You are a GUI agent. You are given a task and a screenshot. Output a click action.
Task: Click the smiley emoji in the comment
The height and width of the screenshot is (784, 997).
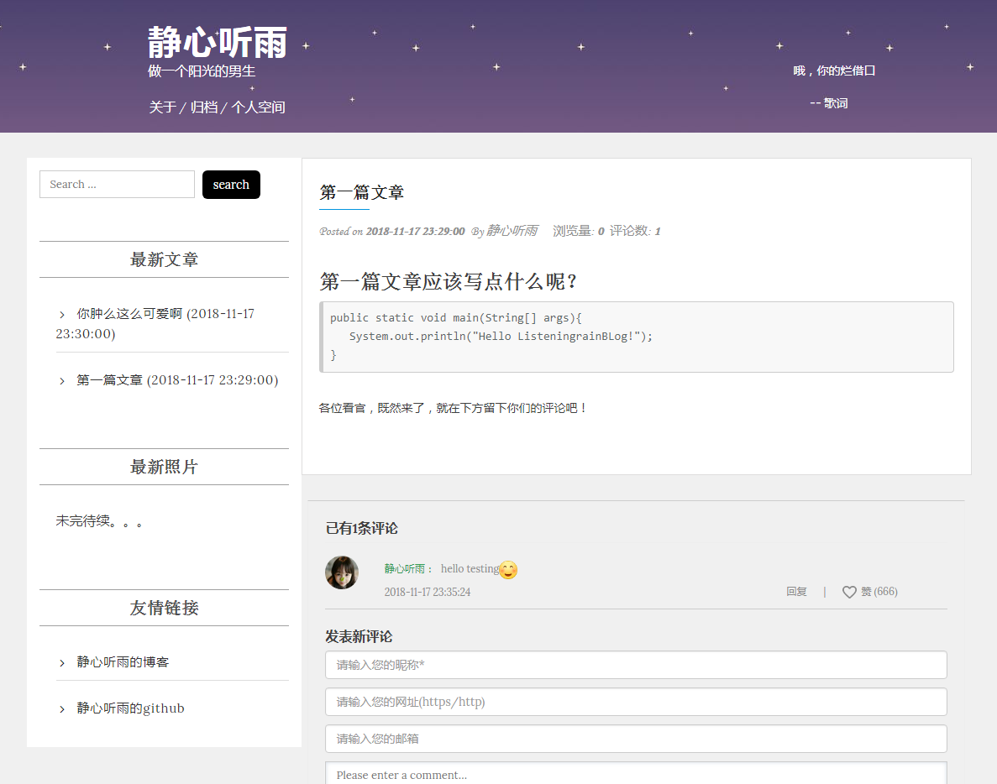click(x=508, y=570)
